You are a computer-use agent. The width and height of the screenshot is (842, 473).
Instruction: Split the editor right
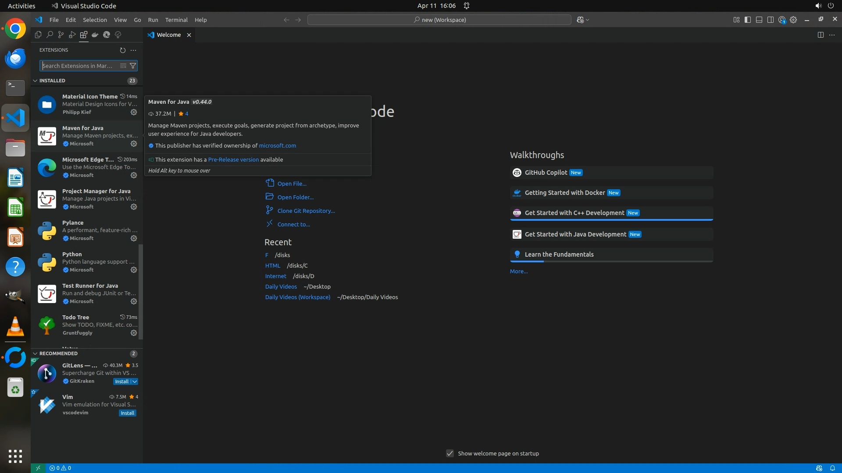(x=821, y=35)
